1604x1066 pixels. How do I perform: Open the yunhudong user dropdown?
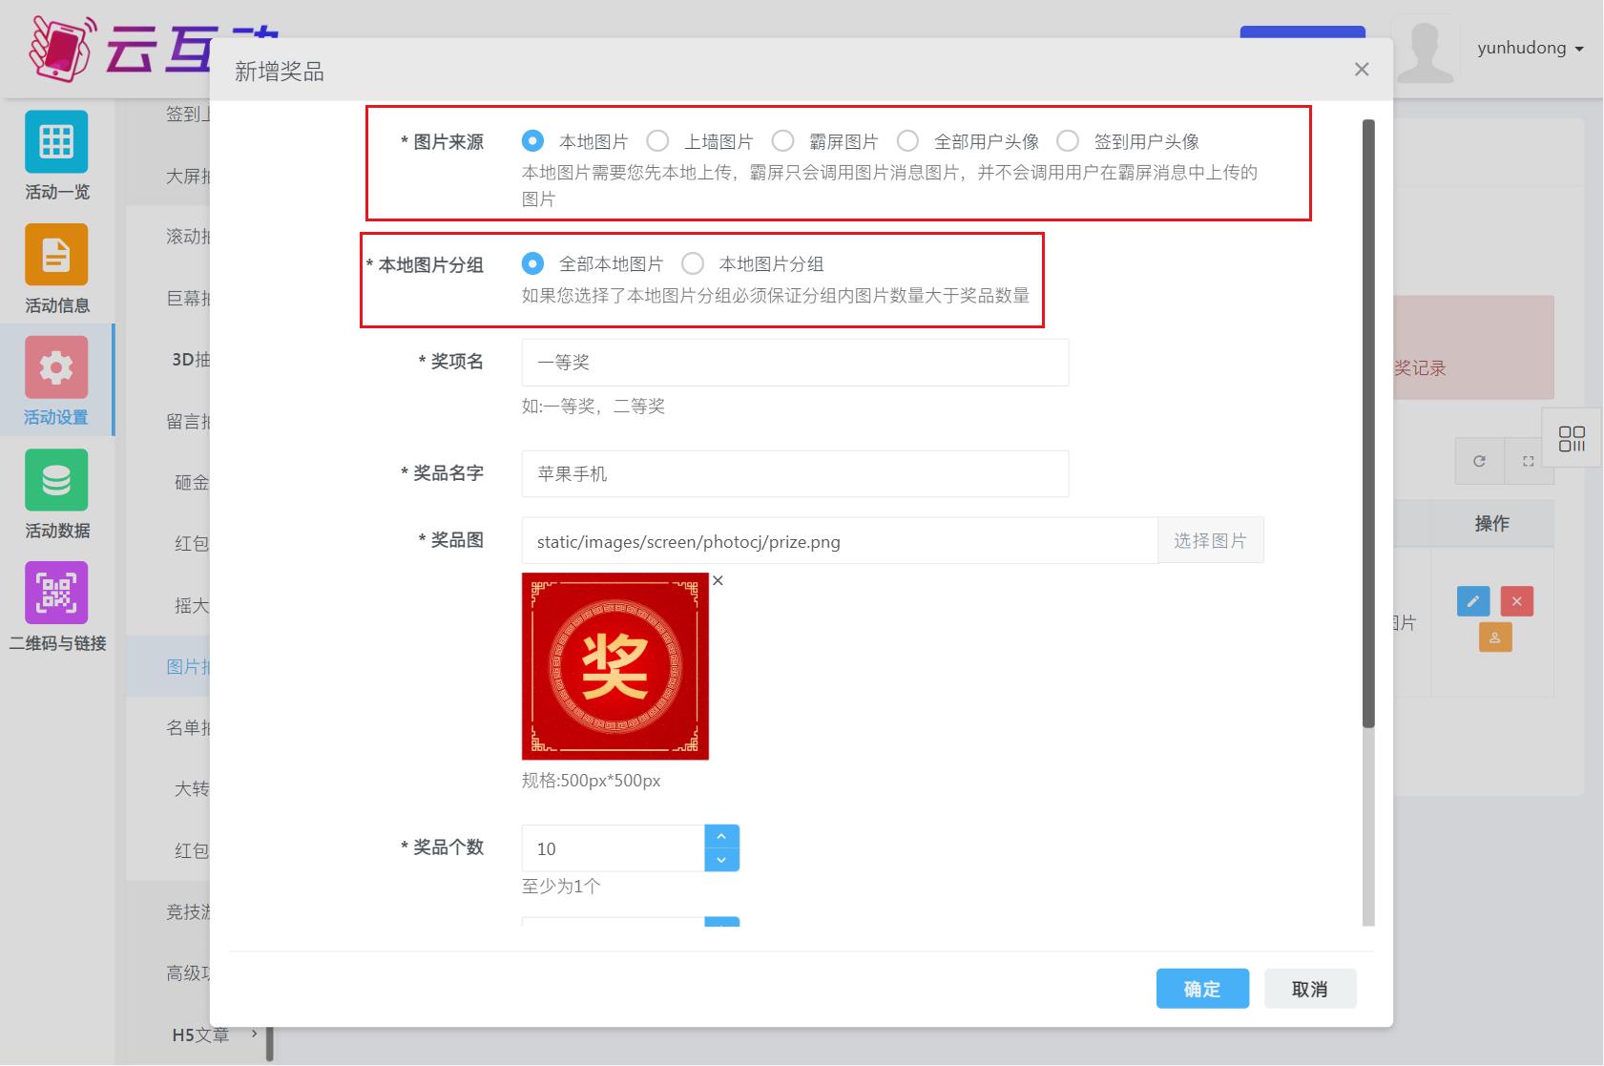tap(1530, 48)
